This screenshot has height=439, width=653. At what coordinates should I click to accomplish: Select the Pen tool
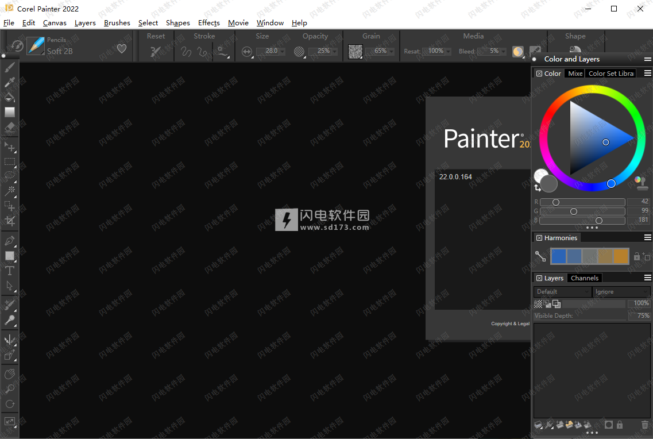click(10, 241)
